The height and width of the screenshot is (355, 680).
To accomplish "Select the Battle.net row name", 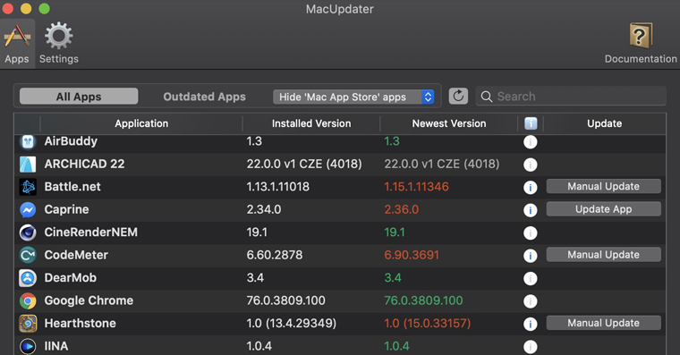I will pos(72,187).
